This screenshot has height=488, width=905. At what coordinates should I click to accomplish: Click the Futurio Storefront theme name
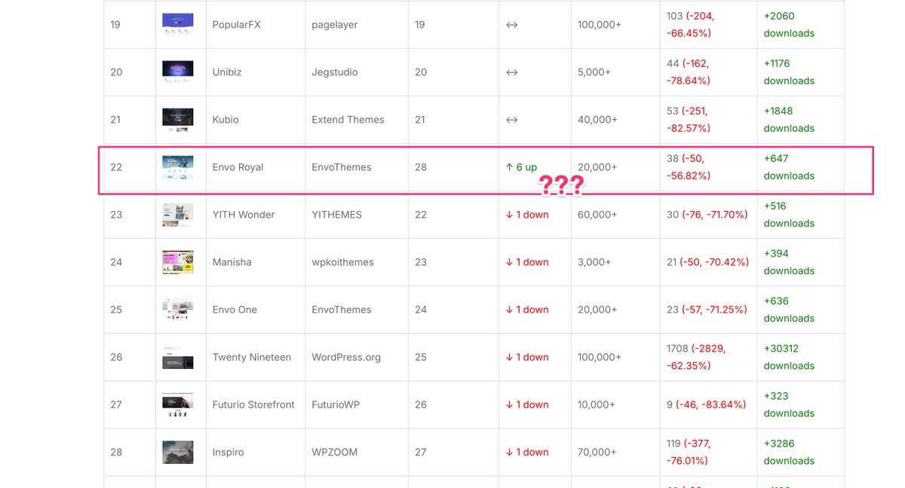pyautogui.click(x=253, y=404)
